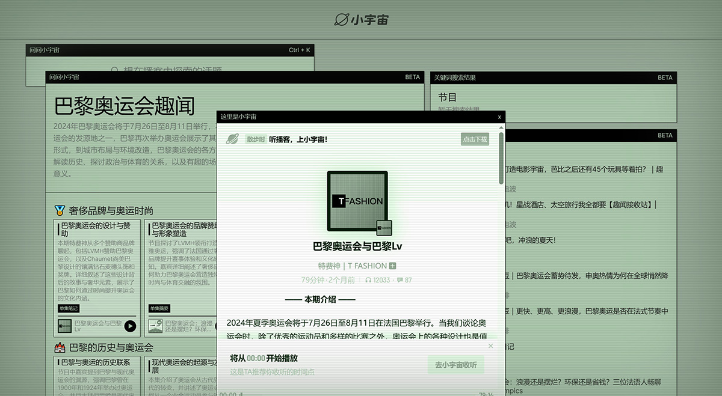Image resolution: width=722 pixels, height=396 pixels.
Task: Click the headphones icon showing 12033 plays
Action: click(x=367, y=279)
